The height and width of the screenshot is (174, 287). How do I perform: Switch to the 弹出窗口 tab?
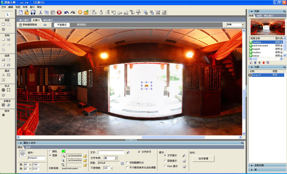48,20
